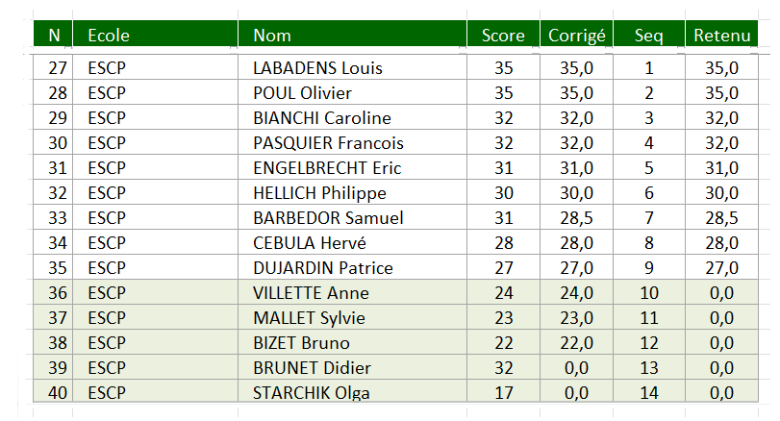Click BARBEDOR Samuel's corrected score 28,5
The height and width of the screenshot is (421, 780).
coord(576,218)
